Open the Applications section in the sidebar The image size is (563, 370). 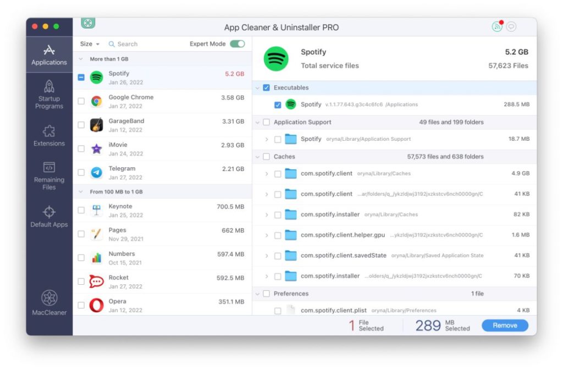48,53
